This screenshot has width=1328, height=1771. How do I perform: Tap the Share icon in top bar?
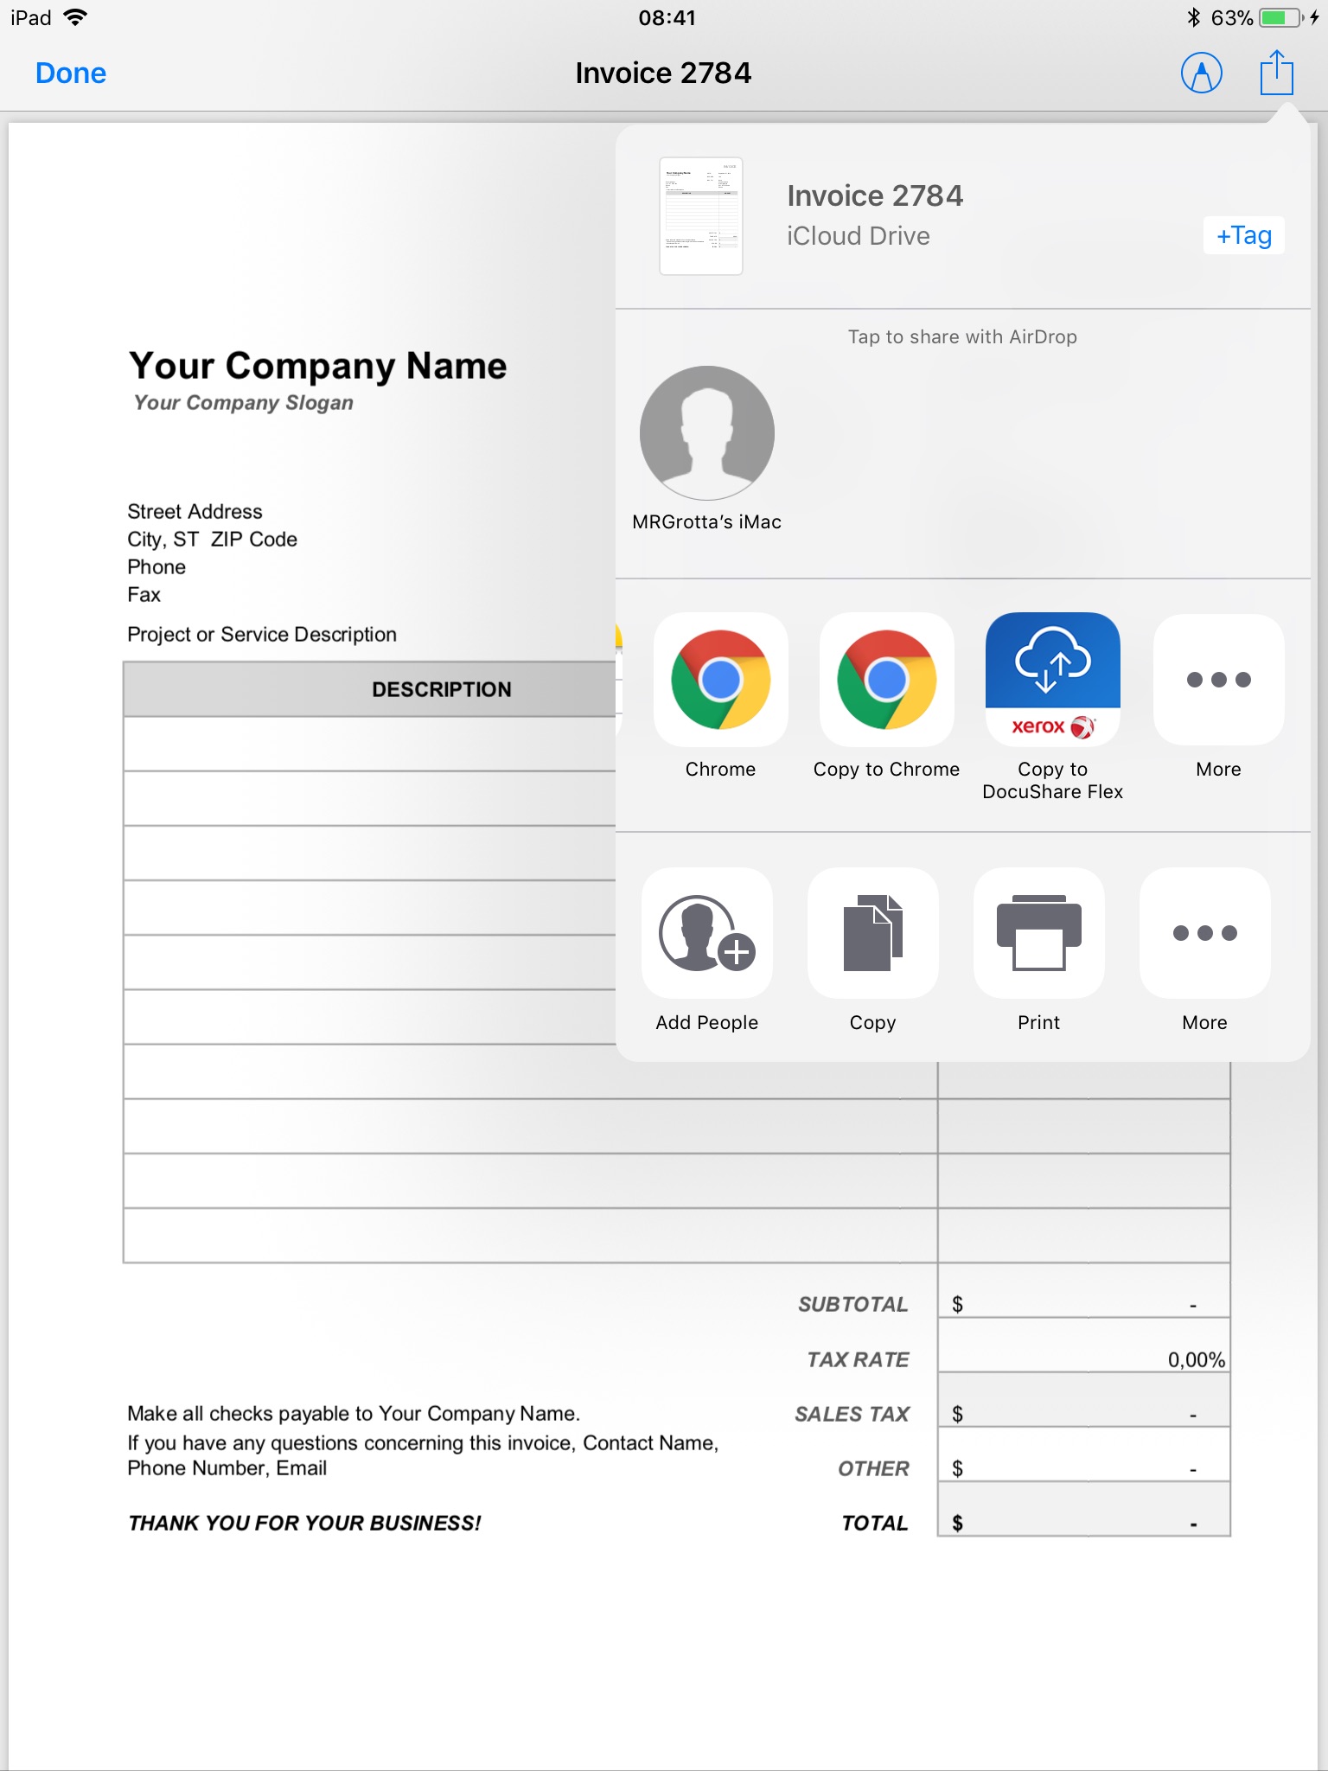pos(1276,73)
